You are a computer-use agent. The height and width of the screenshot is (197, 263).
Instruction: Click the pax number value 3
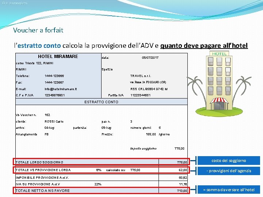coord(131,121)
